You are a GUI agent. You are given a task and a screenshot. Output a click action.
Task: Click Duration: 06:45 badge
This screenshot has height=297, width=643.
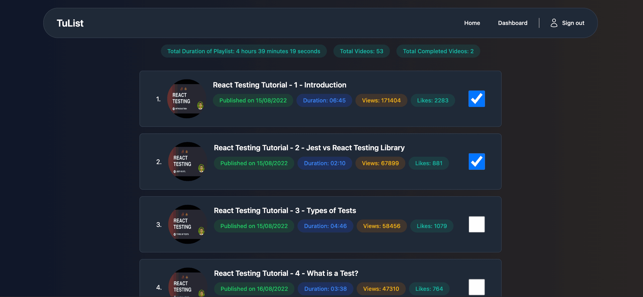(324, 100)
